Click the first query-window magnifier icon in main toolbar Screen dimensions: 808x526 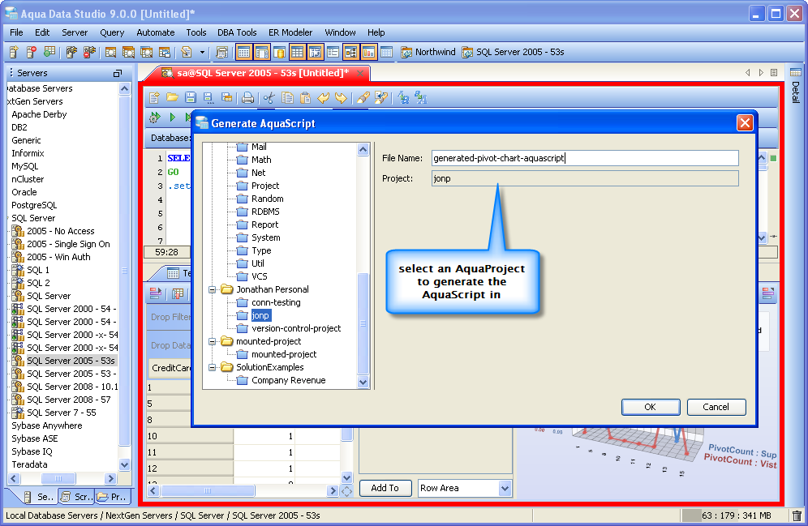click(x=110, y=52)
